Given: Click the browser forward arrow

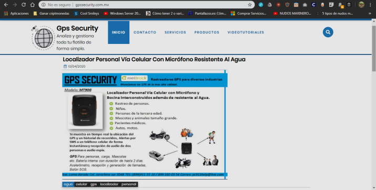Looking at the screenshot, I should pyautogui.click(x=15, y=5).
